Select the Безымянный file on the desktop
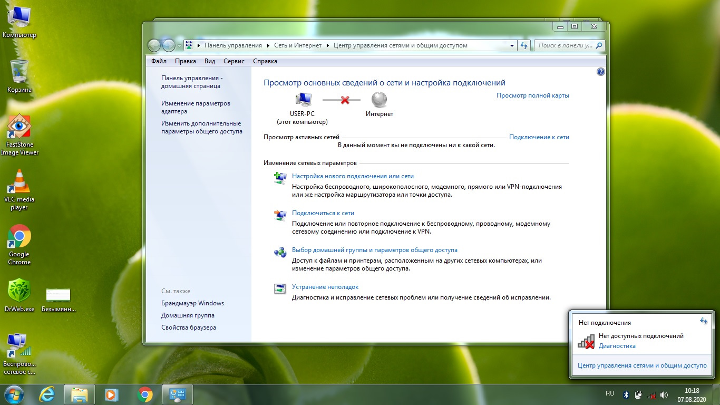 (59, 300)
